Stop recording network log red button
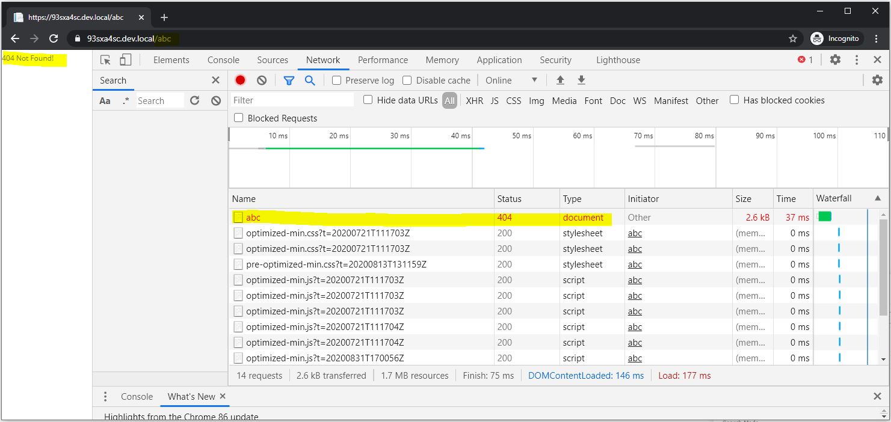This screenshot has width=891, height=422. (241, 80)
